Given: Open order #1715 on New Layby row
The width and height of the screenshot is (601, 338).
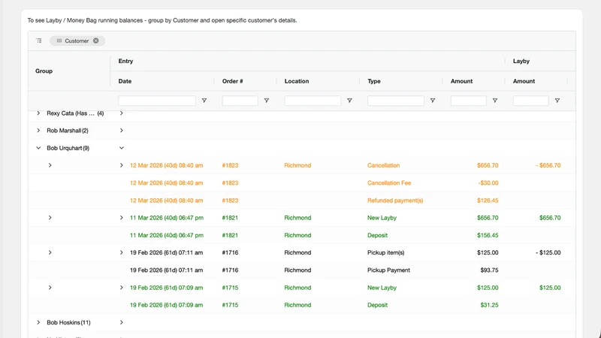Looking at the screenshot, I should pos(230,288).
